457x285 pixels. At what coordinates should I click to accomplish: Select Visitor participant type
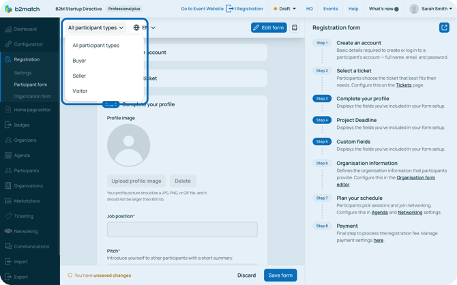[80, 91]
